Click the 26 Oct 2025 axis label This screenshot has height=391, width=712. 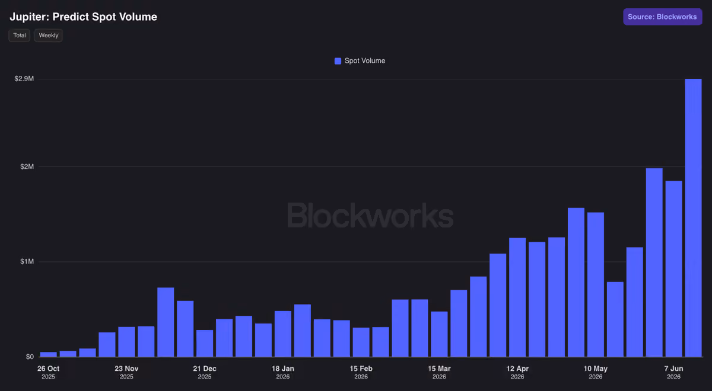coord(49,372)
